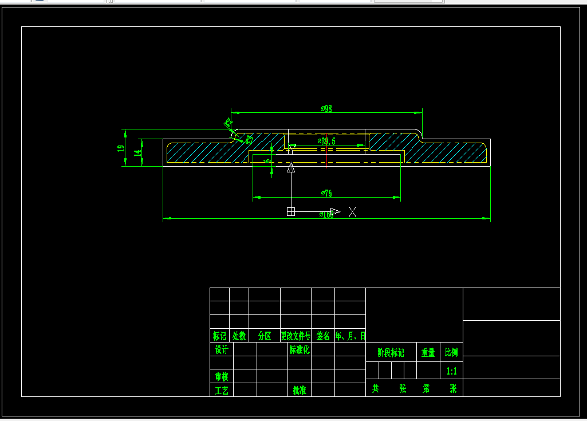This screenshot has width=587, height=421.
Task: Click the 重量 header cell
Action: (x=428, y=352)
